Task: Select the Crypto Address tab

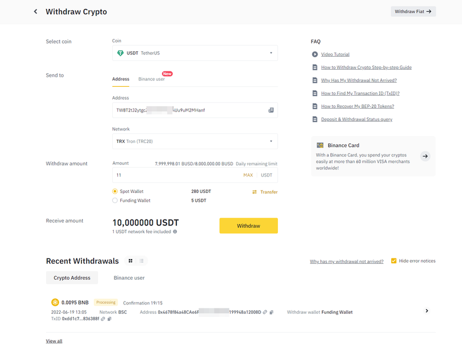Action: [x=72, y=278]
